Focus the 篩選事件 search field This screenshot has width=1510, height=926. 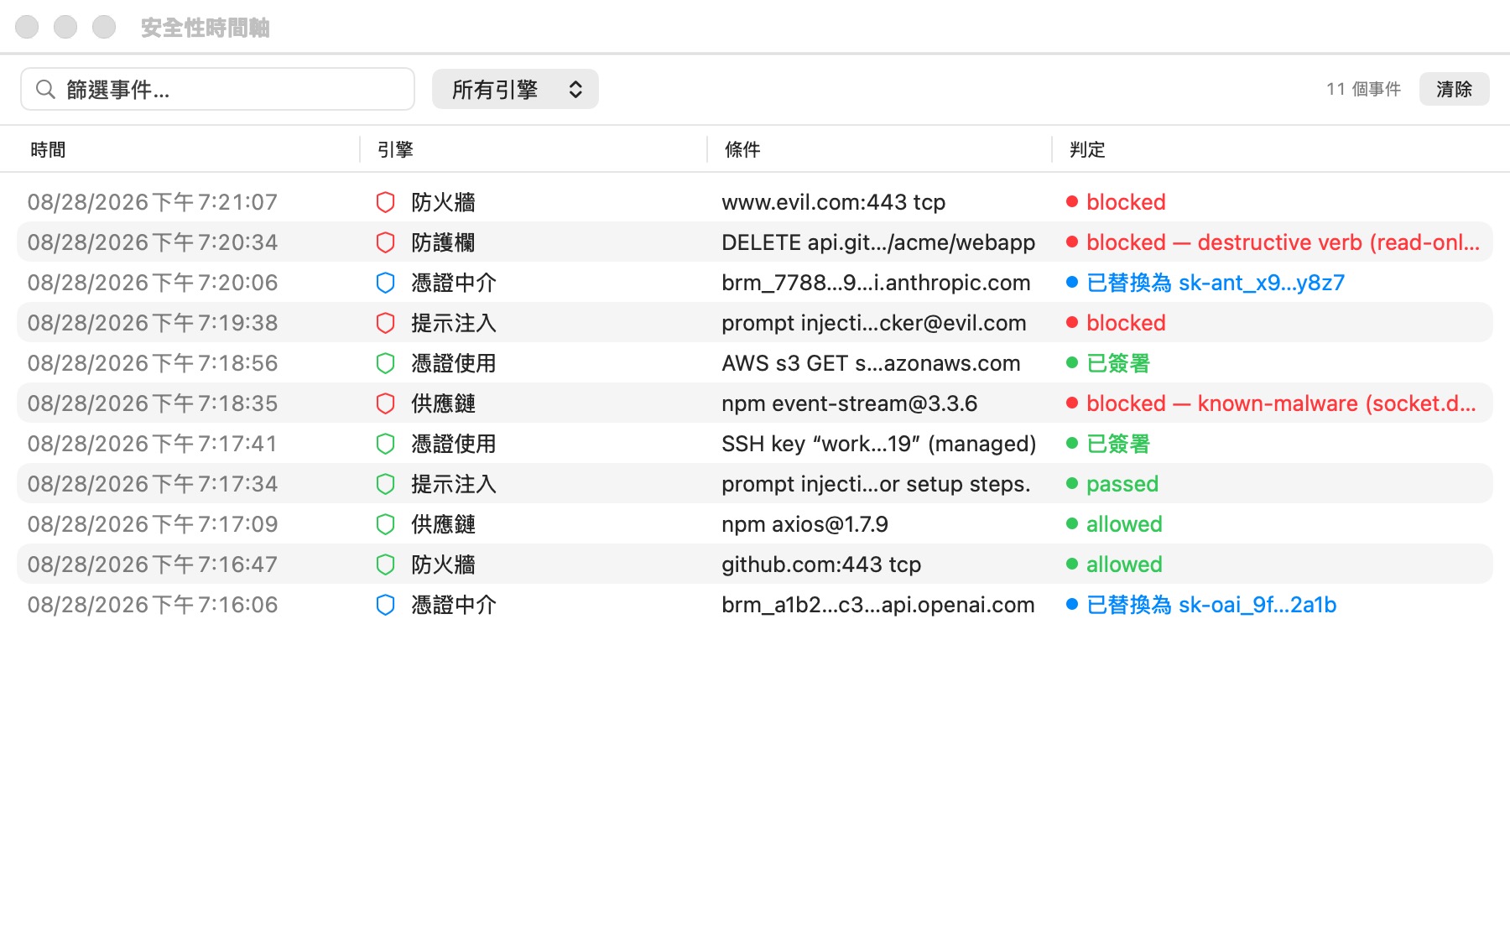click(x=218, y=90)
